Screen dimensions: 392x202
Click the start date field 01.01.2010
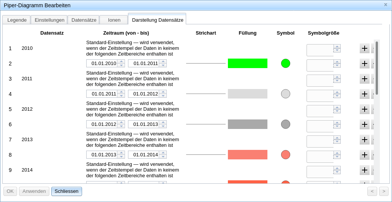(102, 63)
